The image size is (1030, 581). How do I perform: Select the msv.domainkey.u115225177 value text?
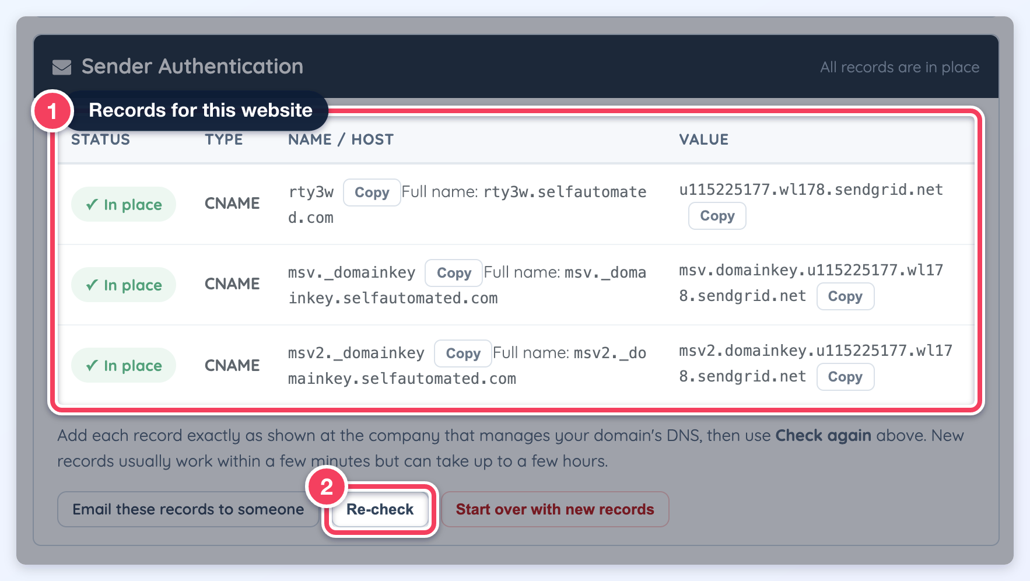click(811, 283)
